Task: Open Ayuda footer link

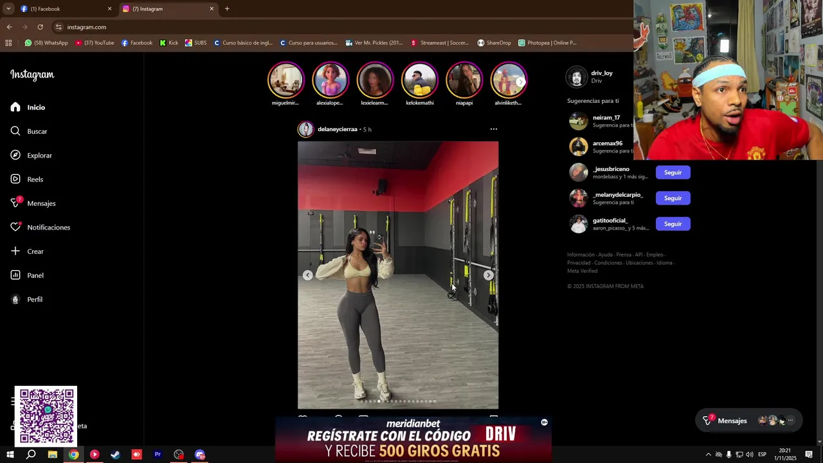Action: 605,255
